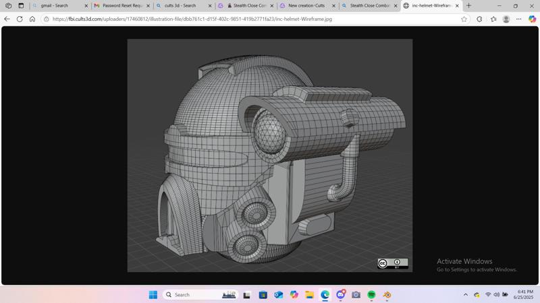Image resolution: width=540 pixels, height=303 pixels.
Task: Open the Copilot sidebar icon
Action: [x=532, y=19]
